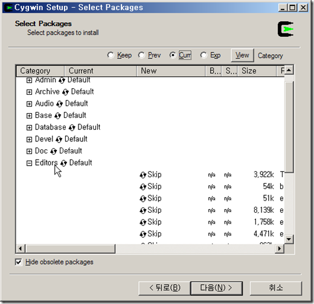Expand the Admin category
This screenshot has width=314, height=304.
click(x=29, y=80)
